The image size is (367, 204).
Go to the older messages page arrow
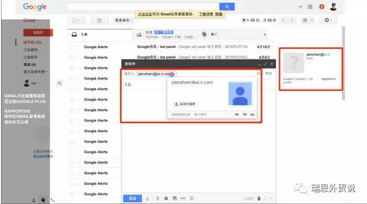[x=292, y=20]
